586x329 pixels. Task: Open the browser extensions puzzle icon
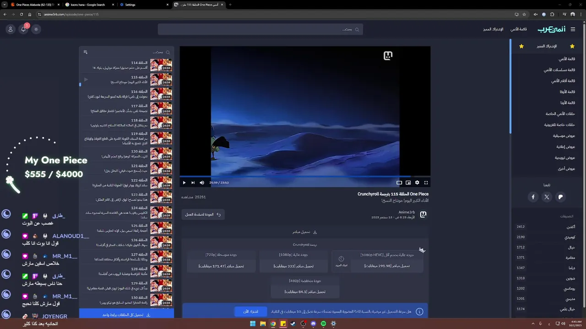tap(552, 14)
